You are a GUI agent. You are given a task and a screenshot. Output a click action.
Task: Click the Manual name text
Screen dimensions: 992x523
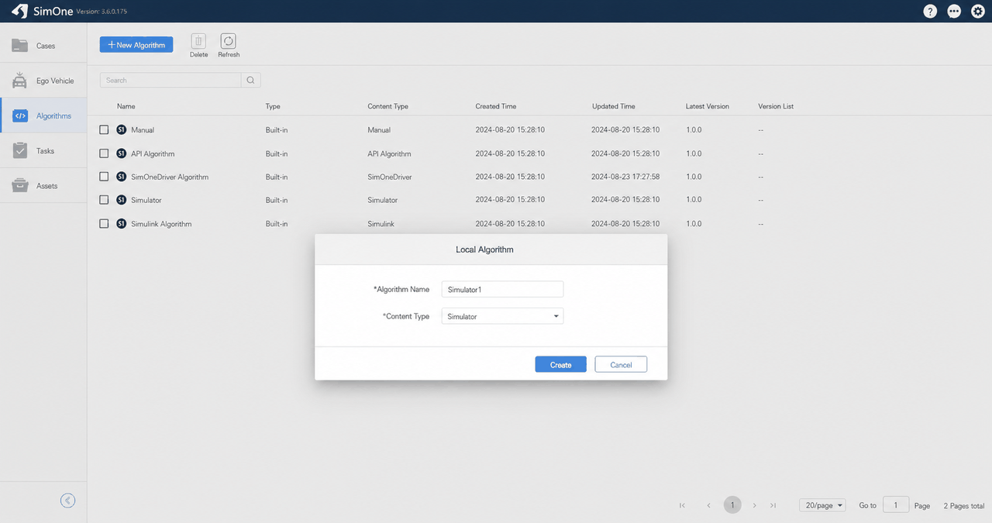(x=143, y=129)
